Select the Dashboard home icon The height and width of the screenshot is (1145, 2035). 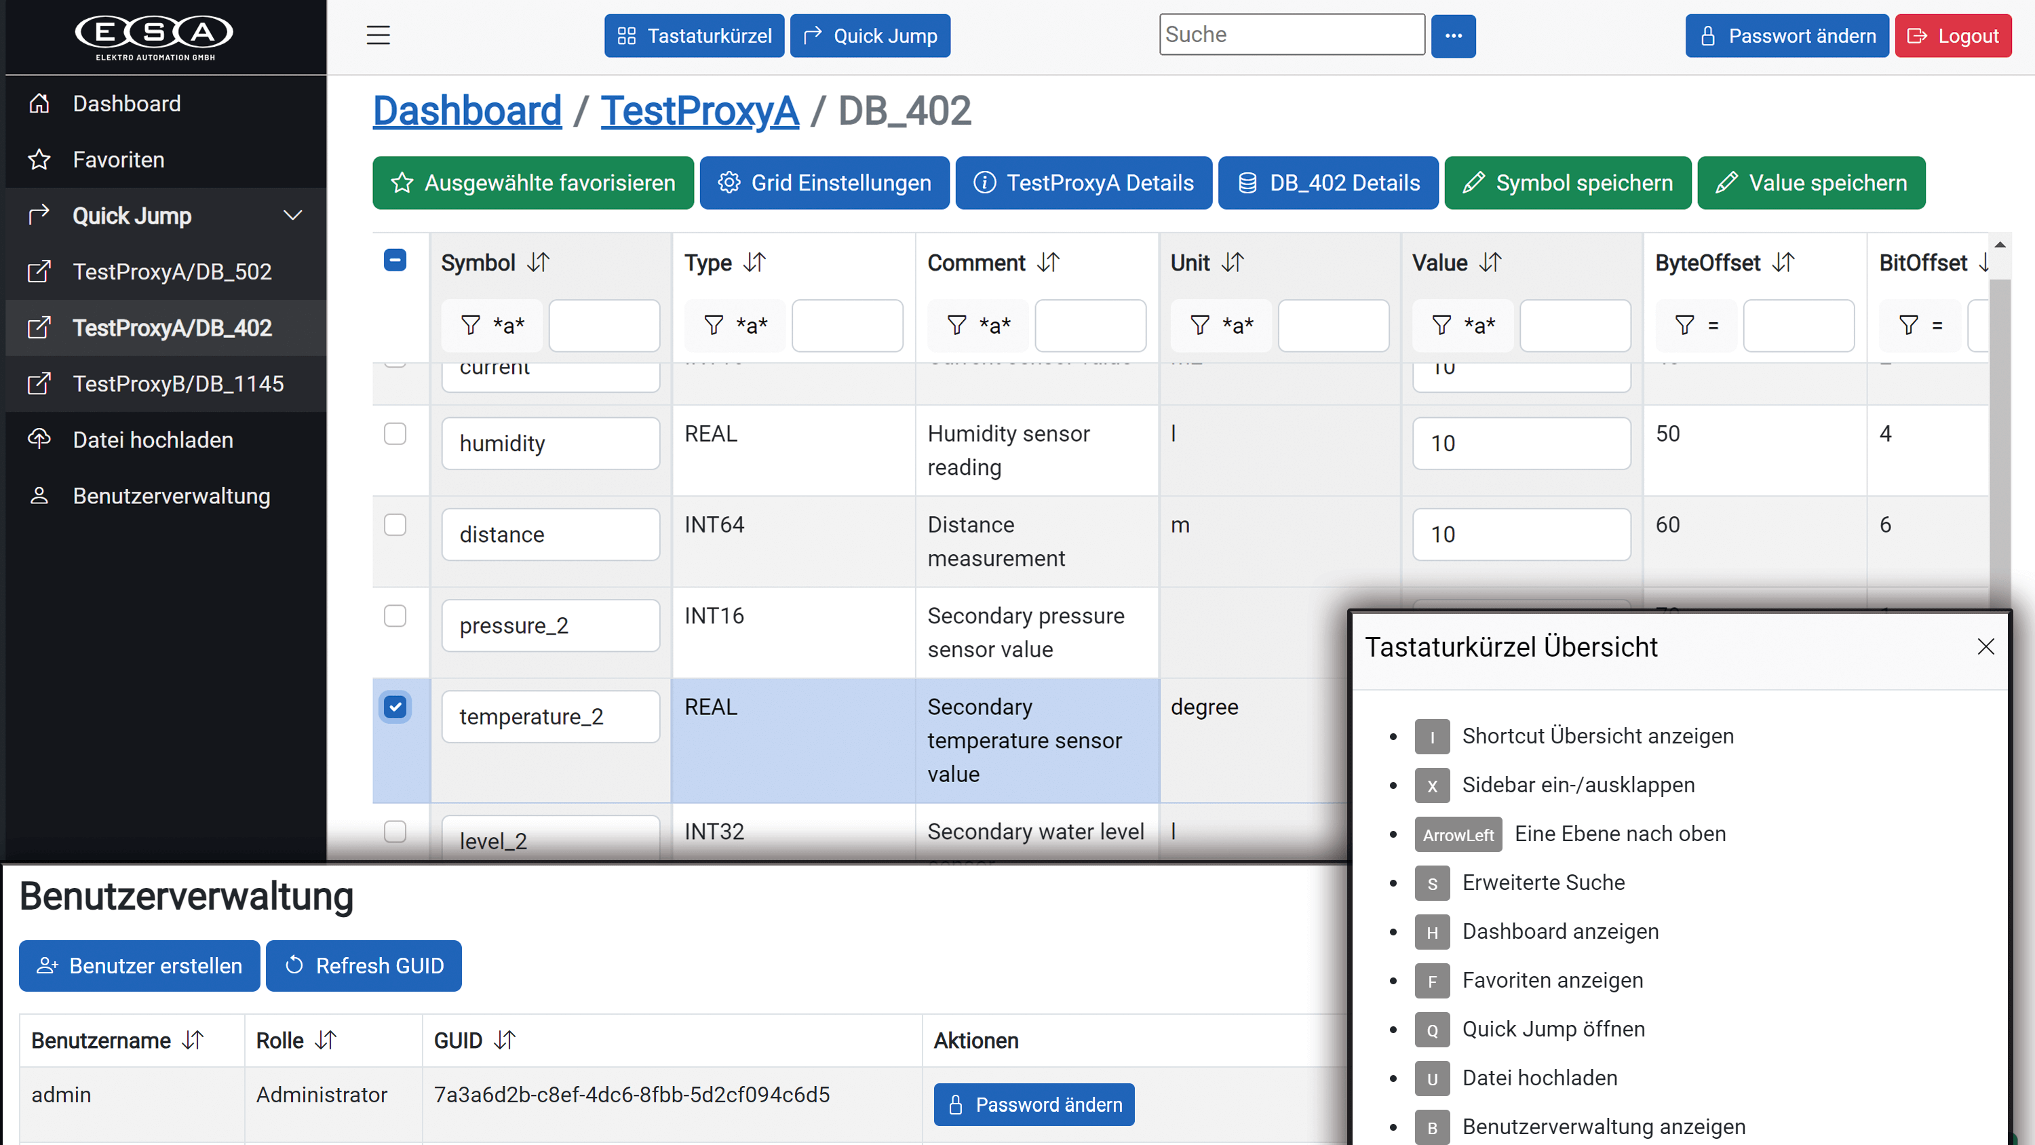[x=39, y=102]
